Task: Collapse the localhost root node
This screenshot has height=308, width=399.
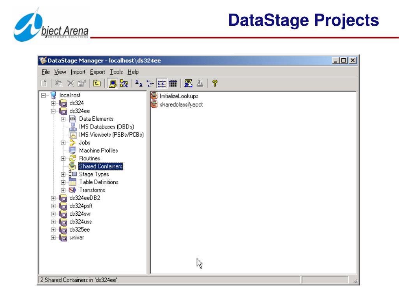Action: coord(44,95)
